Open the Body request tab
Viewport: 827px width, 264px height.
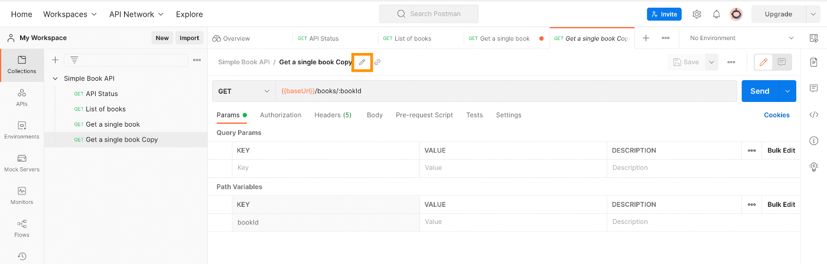click(375, 115)
